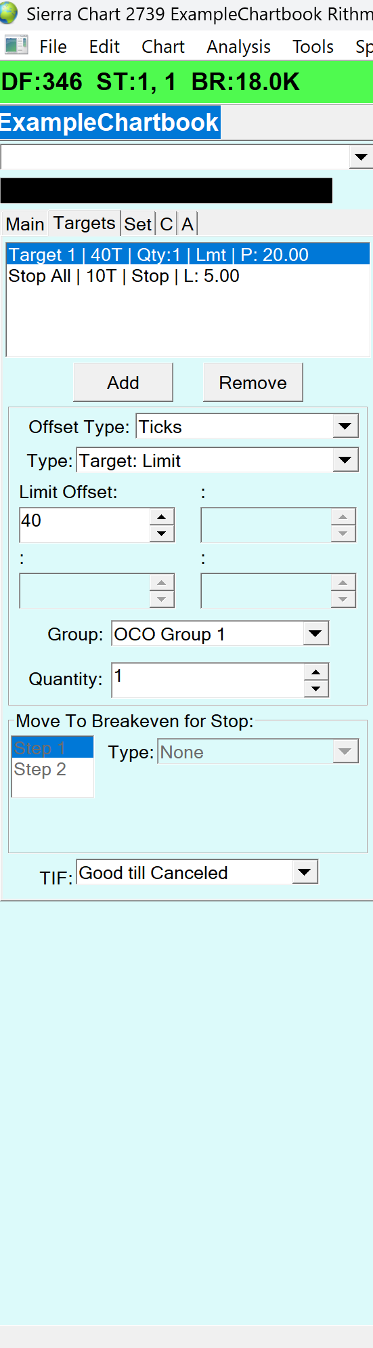Viewport: 373px width, 1348px height.
Task: Switch to the Set tab
Action: pyautogui.click(x=138, y=224)
